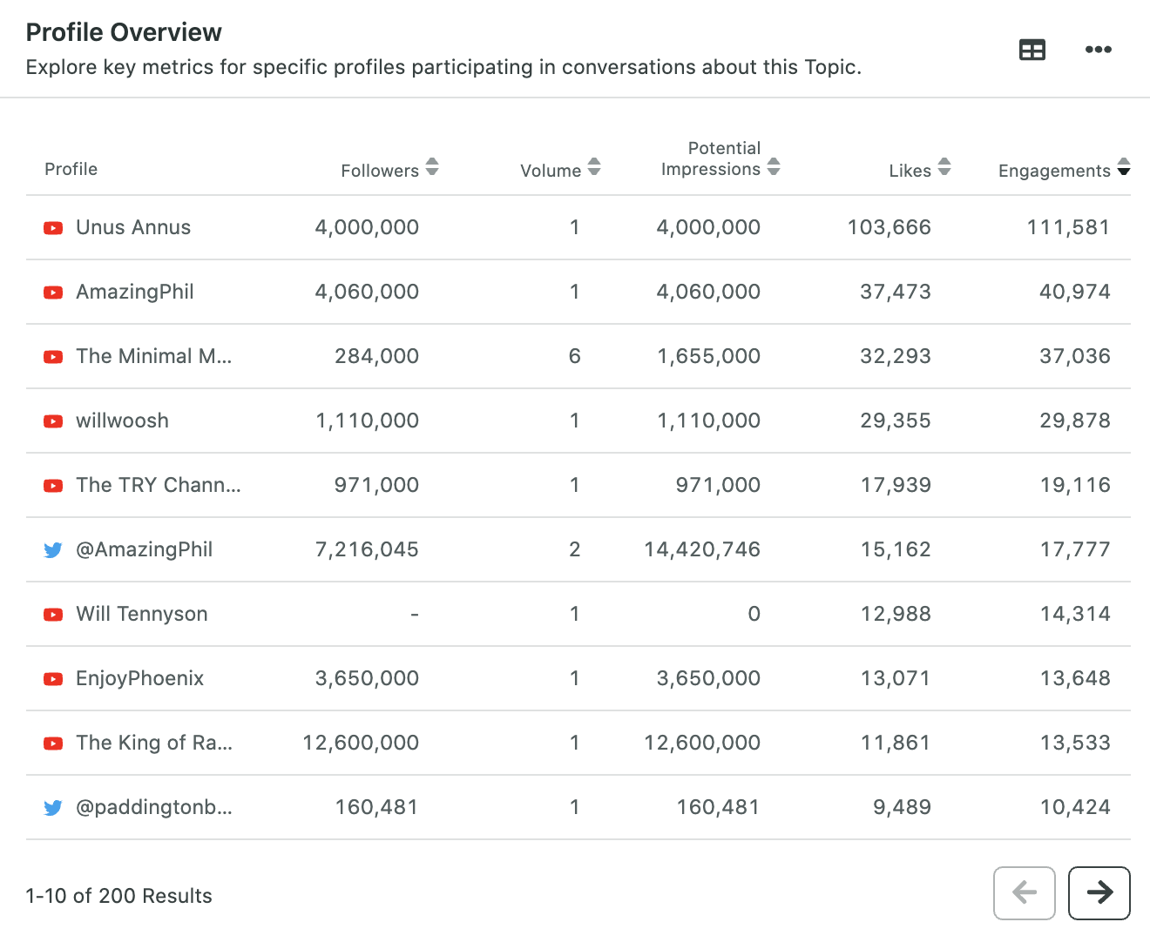Image resolution: width=1150 pixels, height=949 pixels.
Task: Select likes value 12,988
Action: [896, 614]
